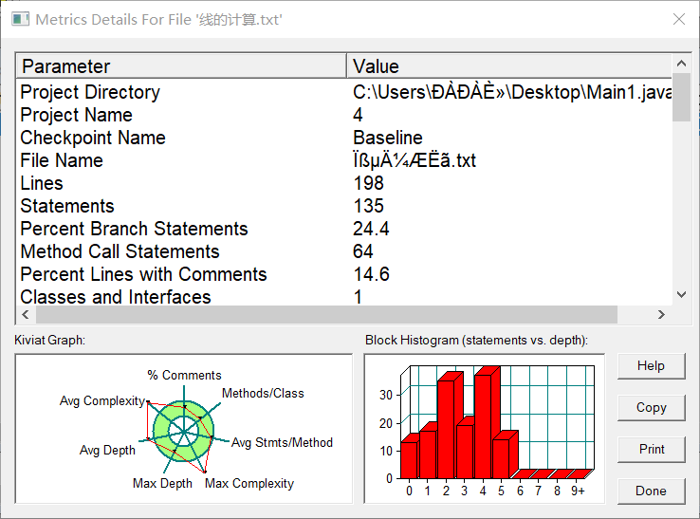The image size is (700, 519).
Task: Click the vertical scrollbar up arrow
Action: pyautogui.click(x=681, y=64)
